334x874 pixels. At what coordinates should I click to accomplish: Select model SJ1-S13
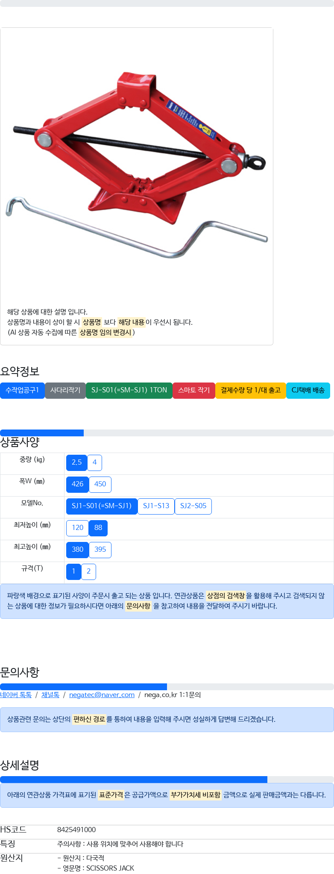[156, 506]
